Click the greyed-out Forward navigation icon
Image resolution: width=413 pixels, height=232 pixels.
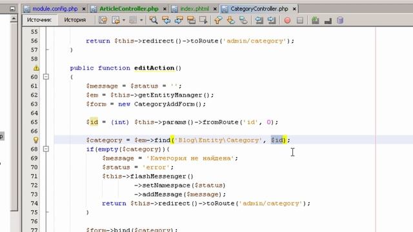(x=133, y=20)
